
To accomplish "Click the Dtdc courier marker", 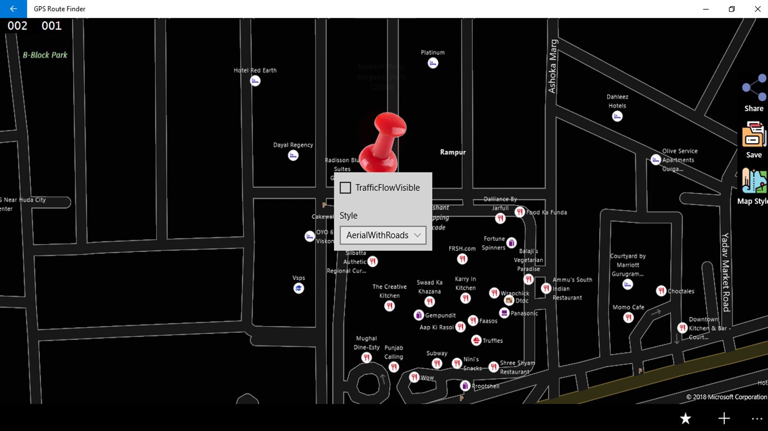I will (x=509, y=300).
